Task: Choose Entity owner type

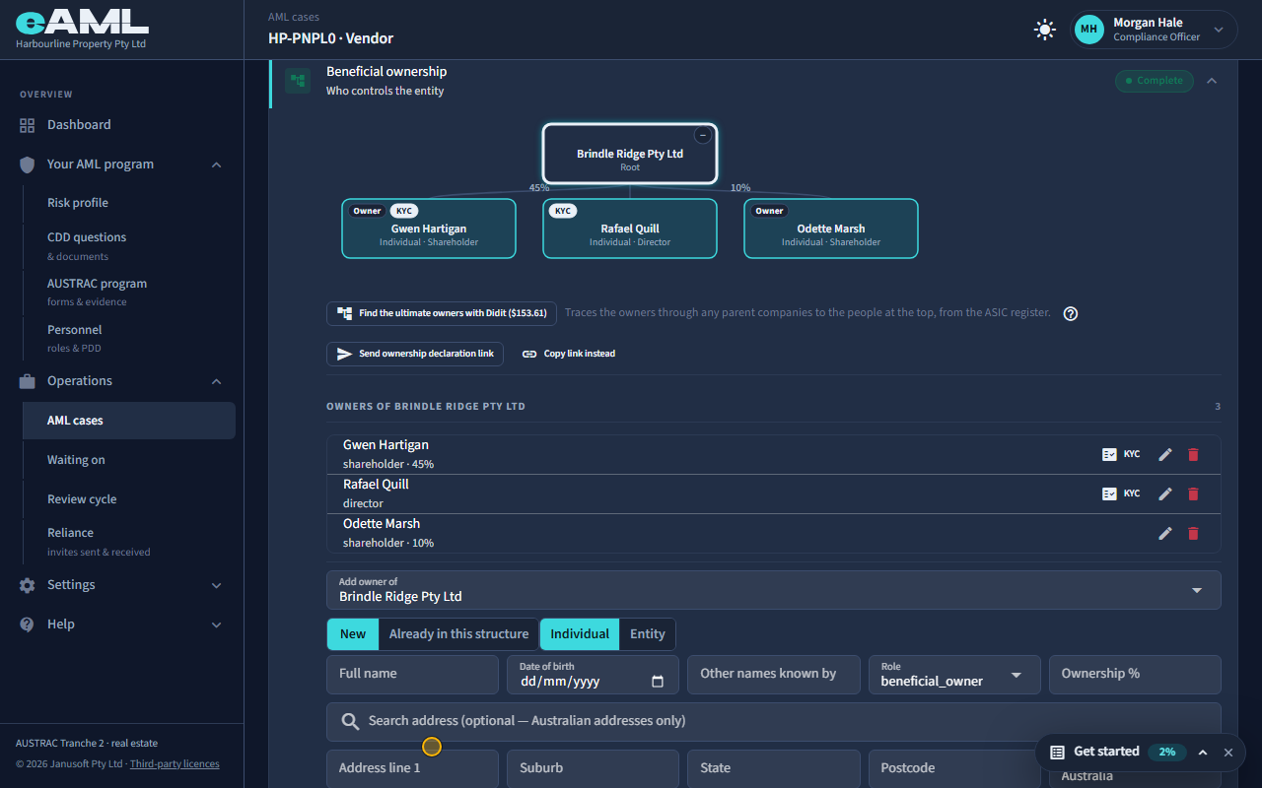Action: [648, 634]
